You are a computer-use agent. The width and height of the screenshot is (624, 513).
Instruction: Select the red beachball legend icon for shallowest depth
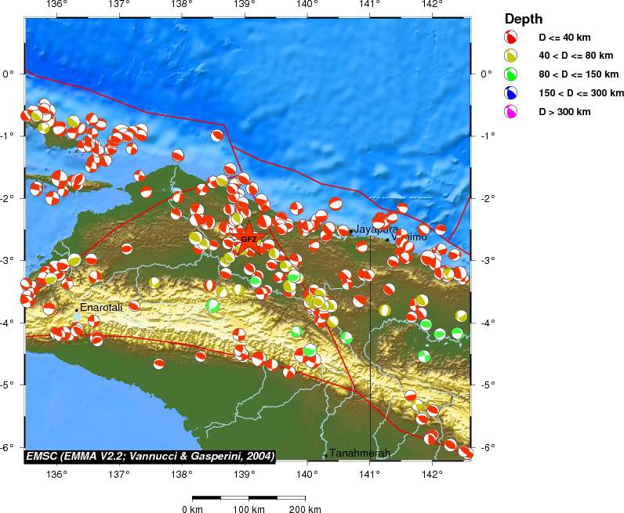(x=511, y=37)
